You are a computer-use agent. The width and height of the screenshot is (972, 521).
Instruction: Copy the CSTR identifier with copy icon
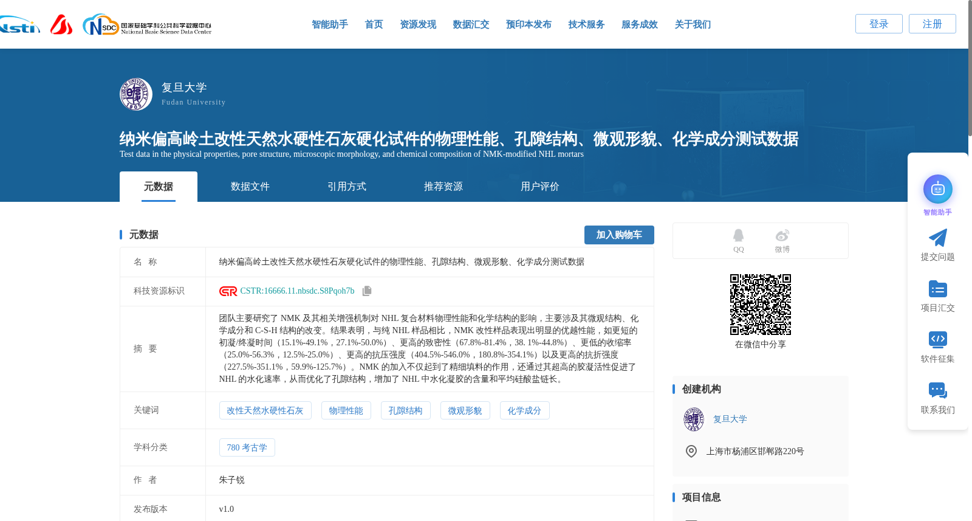[367, 291]
